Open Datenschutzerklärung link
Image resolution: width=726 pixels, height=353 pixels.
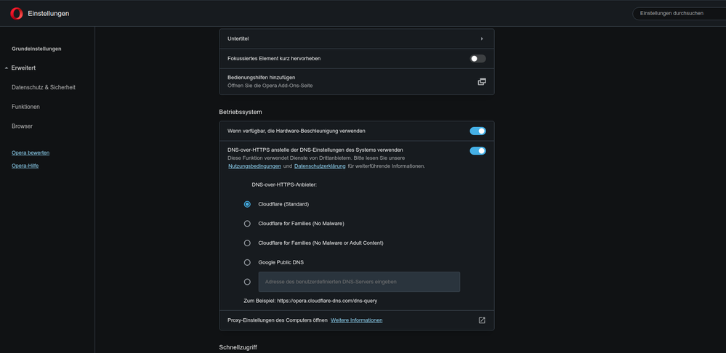pos(320,166)
